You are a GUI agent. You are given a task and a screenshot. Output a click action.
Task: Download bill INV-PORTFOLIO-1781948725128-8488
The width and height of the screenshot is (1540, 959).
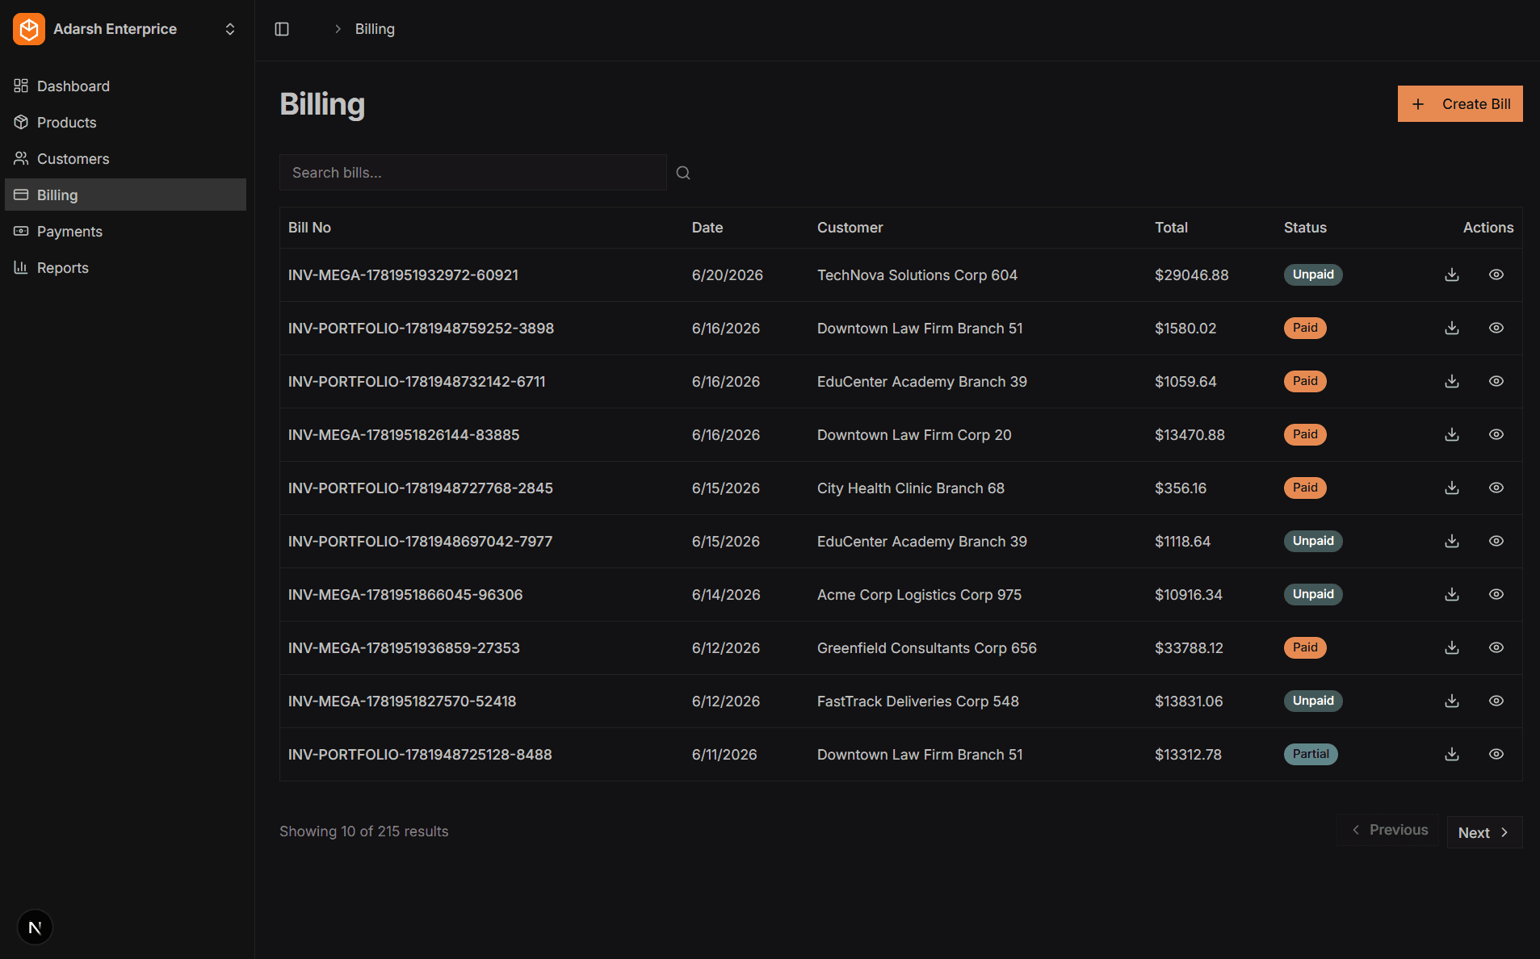[1452, 754]
